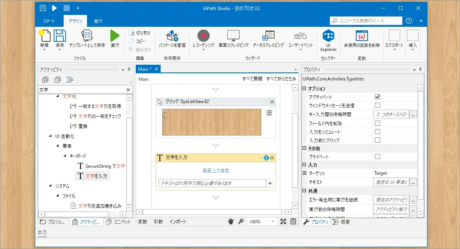This screenshot has height=249, width=460.
Task: Collapse the UI 自動化 tree node
Action: pyautogui.click(x=51, y=136)
